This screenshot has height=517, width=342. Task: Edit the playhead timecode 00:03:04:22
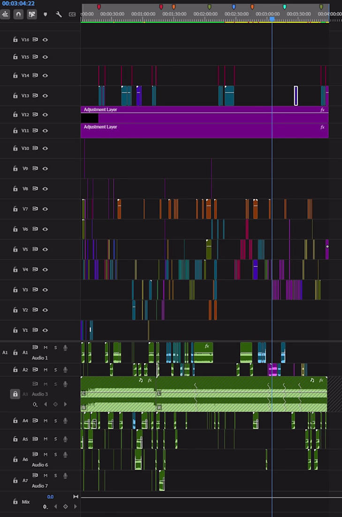[18, 4]
